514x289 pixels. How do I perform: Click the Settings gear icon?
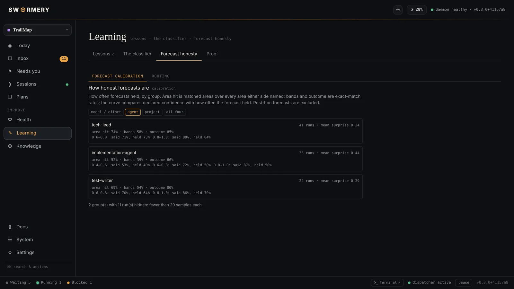point(10,252)
